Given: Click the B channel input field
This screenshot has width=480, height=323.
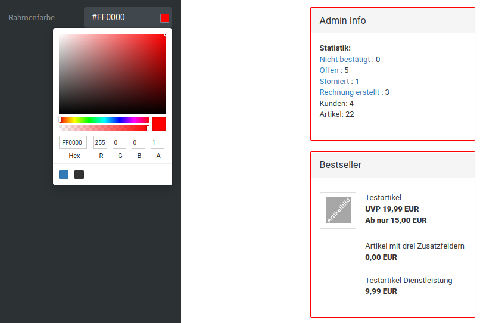Looking at the screenshot, I should tap(138, 143).
